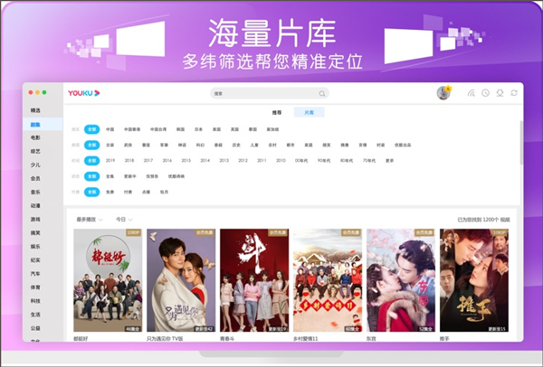Select 电影 in the left sidebar
This screenshot has height=367, width=543.
35,137
